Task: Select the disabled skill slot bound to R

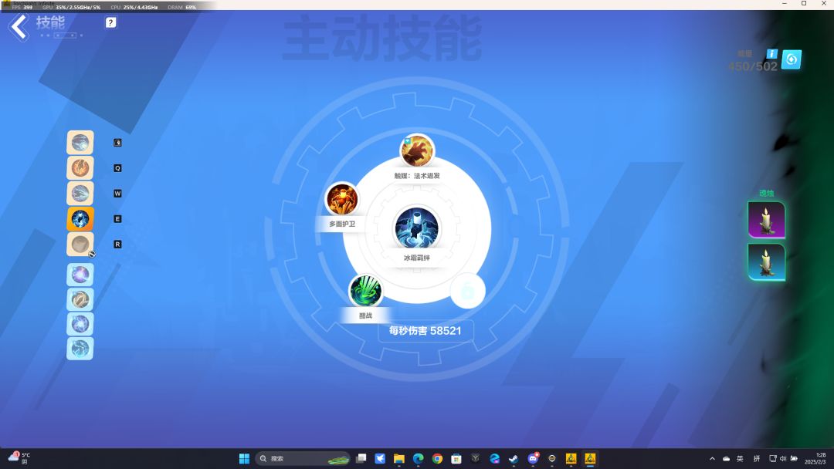Action: (x=80, y=245)
